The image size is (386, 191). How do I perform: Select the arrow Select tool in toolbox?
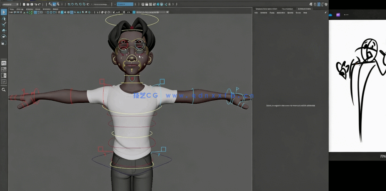click(4, 12)
